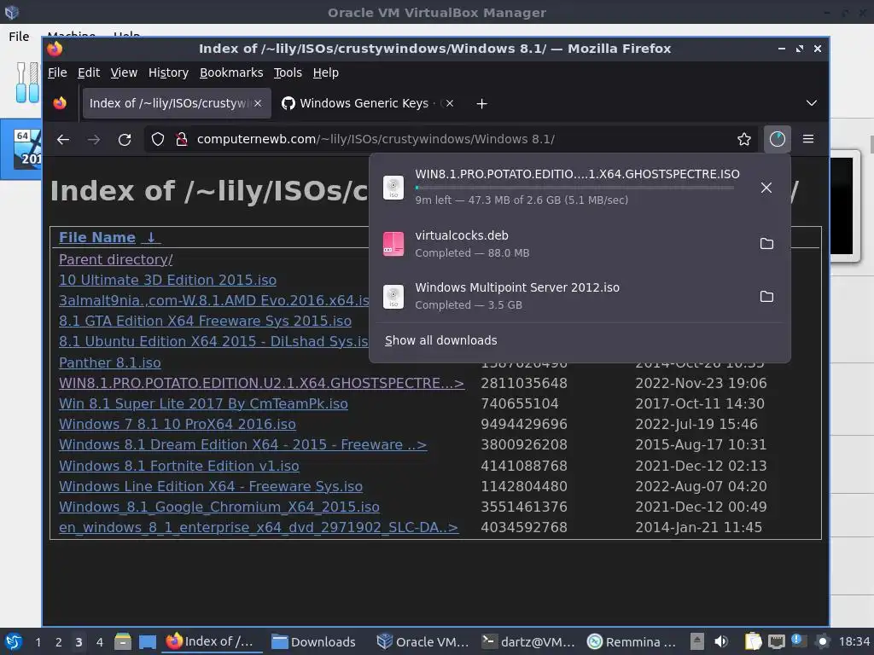Show Windows Multipoint Server ISO in folder

tap(766, 296)
